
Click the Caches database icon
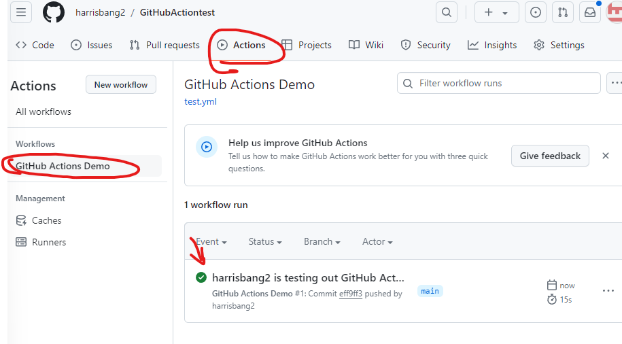click(x=21, y=220)
